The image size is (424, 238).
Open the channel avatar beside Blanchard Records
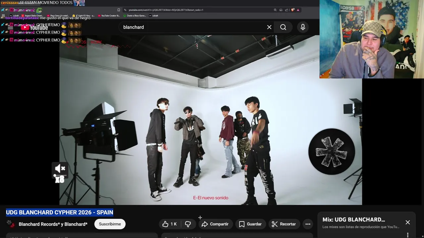11,224
